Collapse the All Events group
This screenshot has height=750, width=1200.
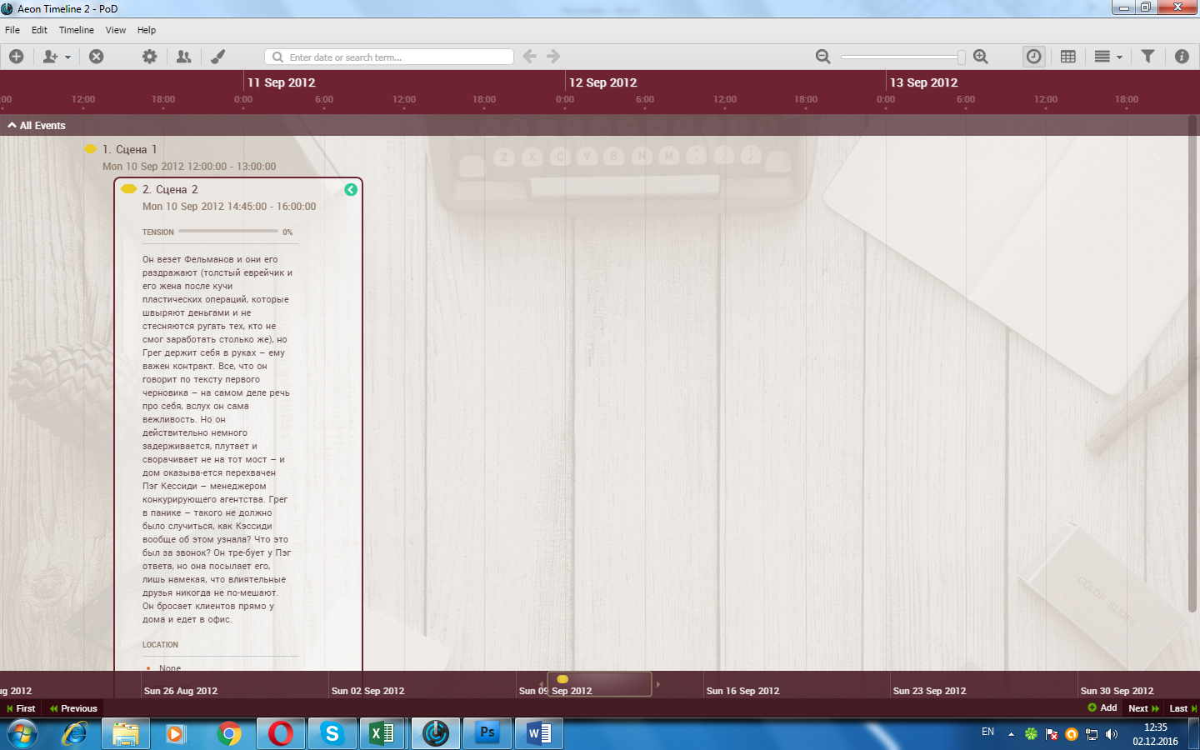pyautogui.click(x=12, y=126)
